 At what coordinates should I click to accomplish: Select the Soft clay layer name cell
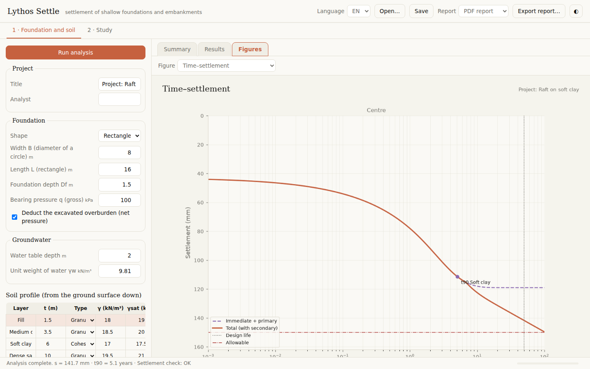pyautogui.click(x=21, y=344)
